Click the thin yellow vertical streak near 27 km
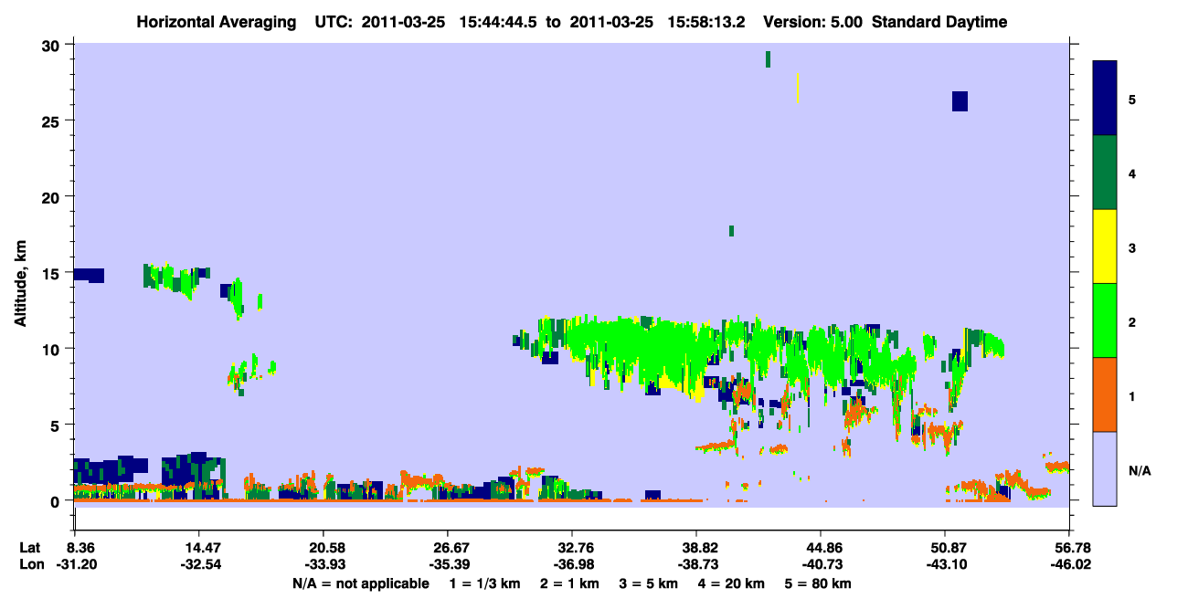 pos(798,89)
